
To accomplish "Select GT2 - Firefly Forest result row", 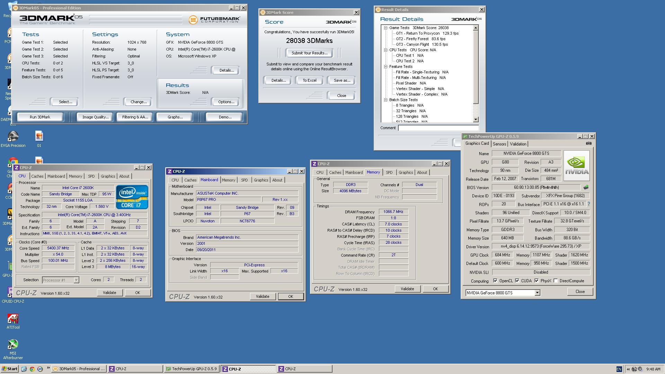I will tap(420, 39).
